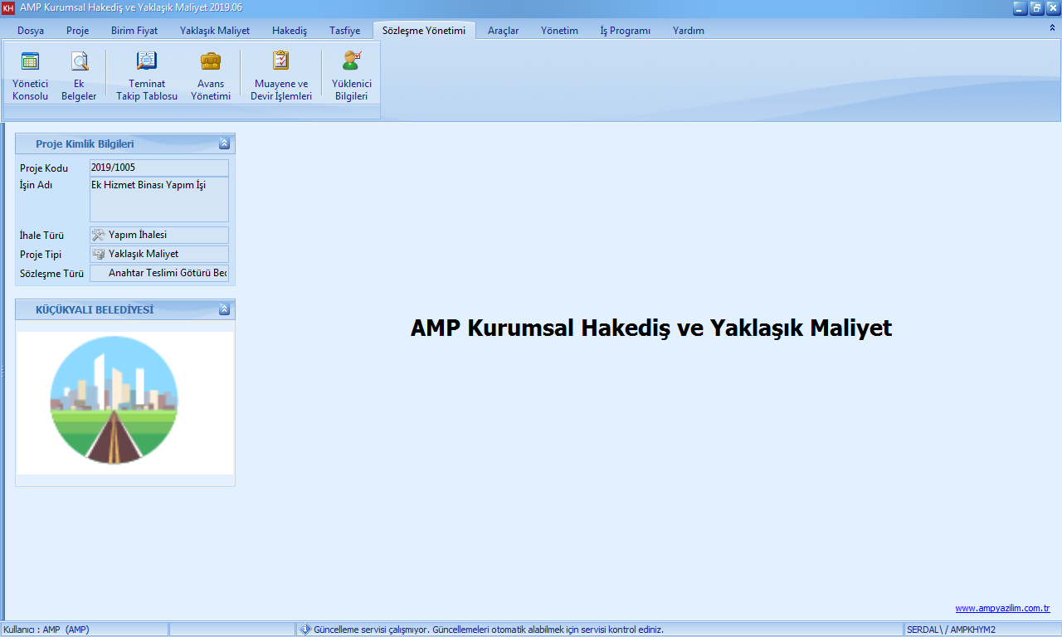Viewport: 1062px width, 637px height.
Task: Collapse the Proje Kimlik Bilgileri panel
Action: [224, 143]
